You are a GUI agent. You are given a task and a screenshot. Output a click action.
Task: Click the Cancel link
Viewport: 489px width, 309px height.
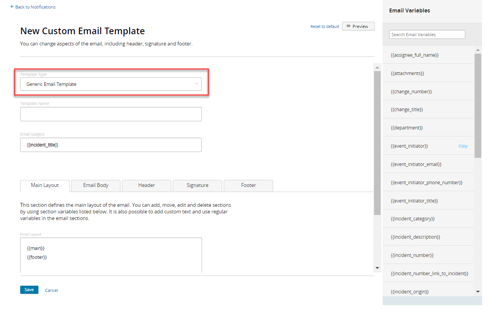(x=51, y=290)
